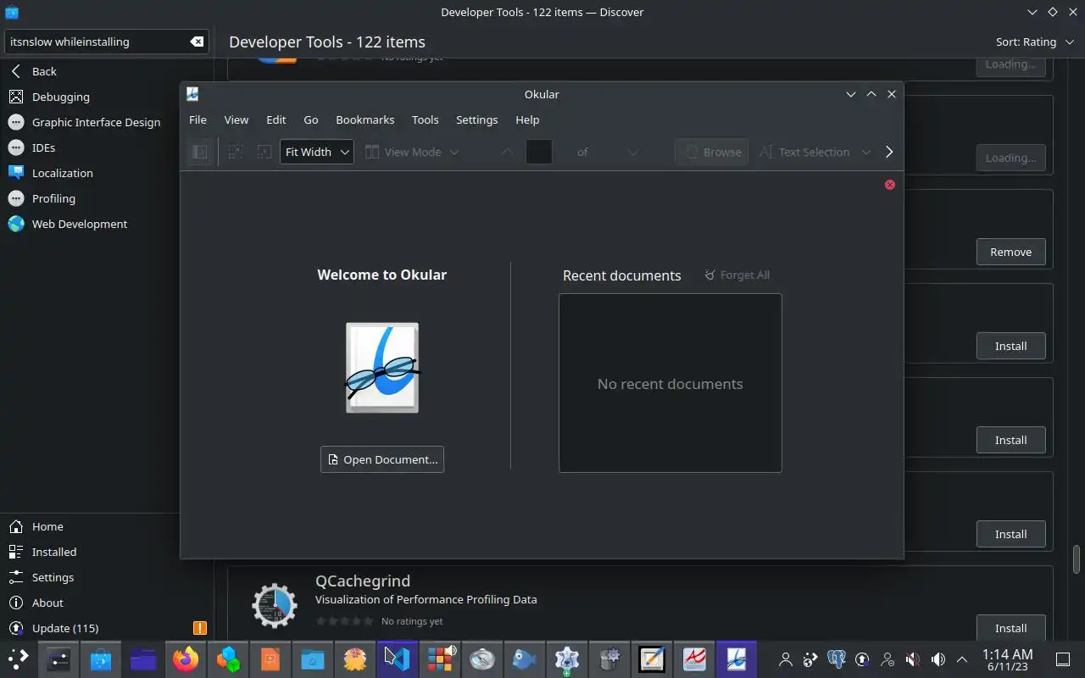Open the Go menu in Okular
1085x678 pixels.
coord(311,119)
